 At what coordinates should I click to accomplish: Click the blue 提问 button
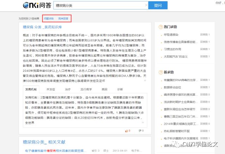[x=158, y=6]
